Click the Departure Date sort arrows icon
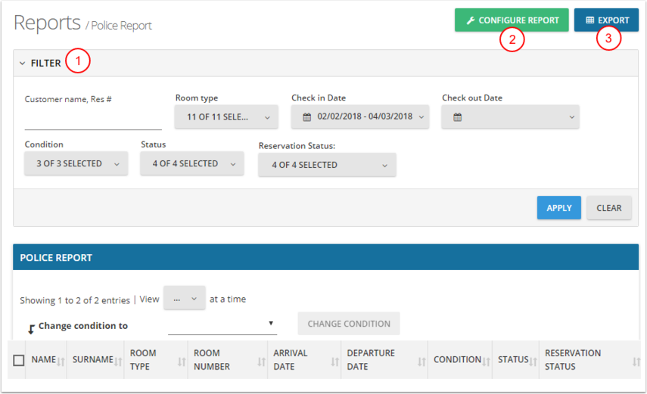The image size is (647, 394). tap(421, 362)
